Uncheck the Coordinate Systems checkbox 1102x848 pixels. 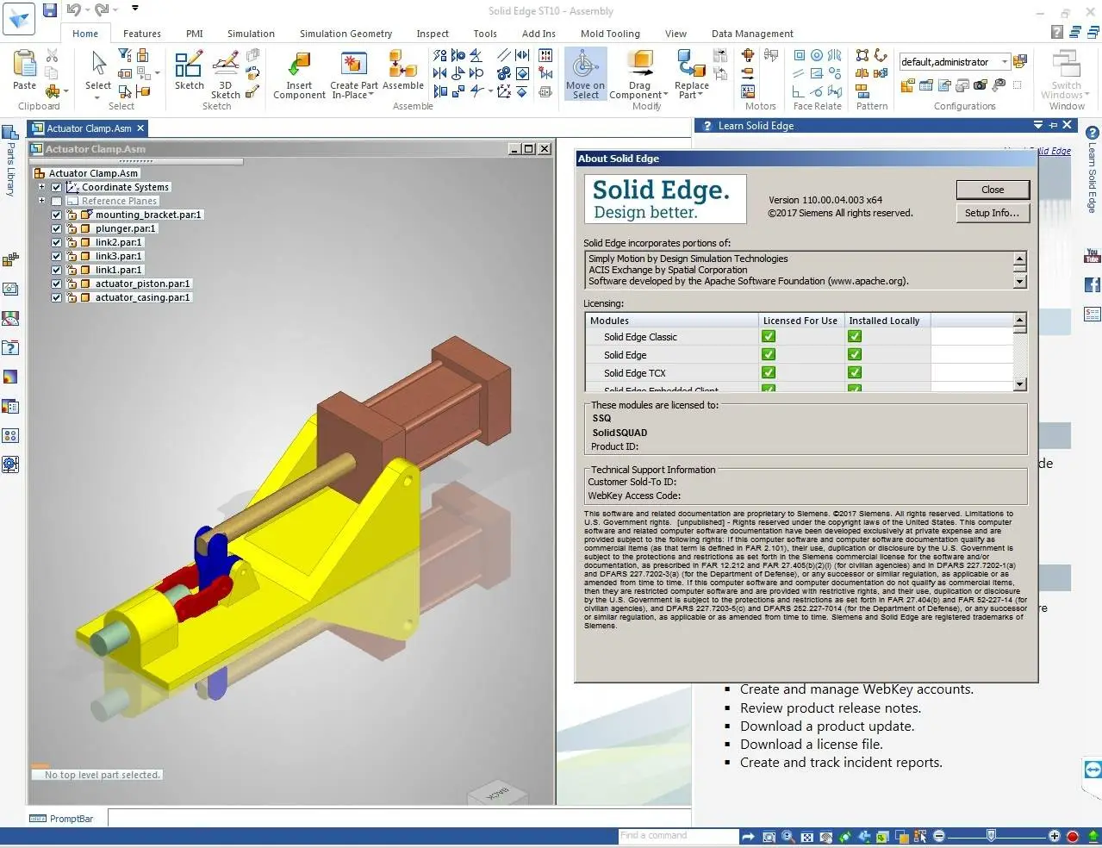click(57, 187)
